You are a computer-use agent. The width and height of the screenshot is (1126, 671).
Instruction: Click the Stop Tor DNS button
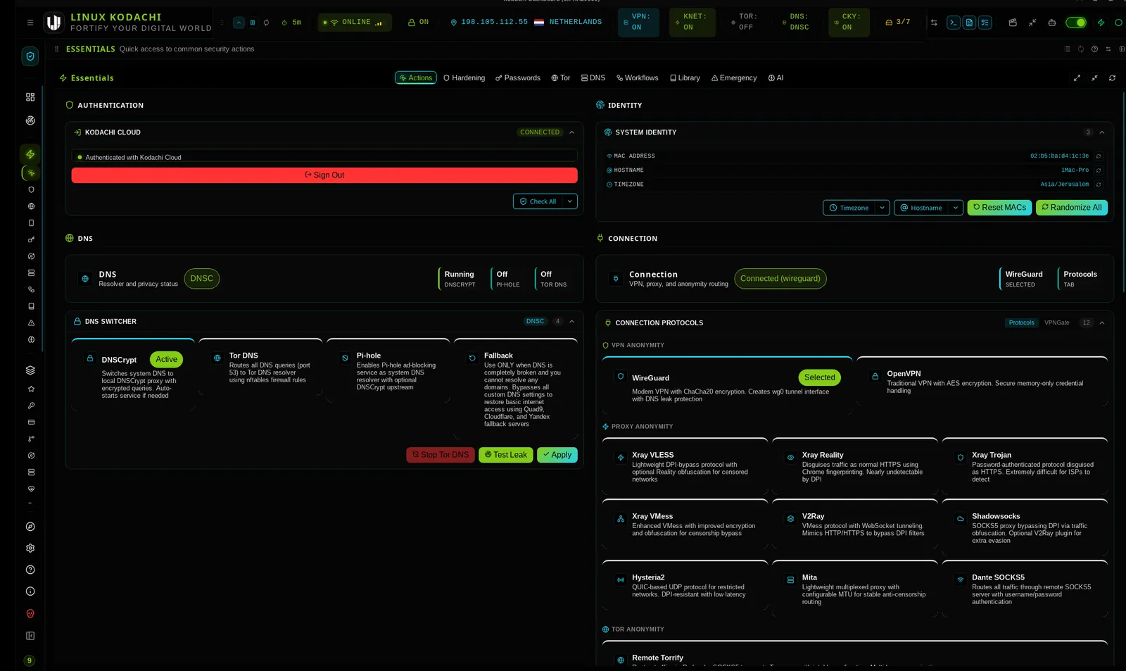441,455
